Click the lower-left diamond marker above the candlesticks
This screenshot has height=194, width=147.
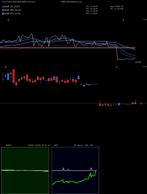6,67
